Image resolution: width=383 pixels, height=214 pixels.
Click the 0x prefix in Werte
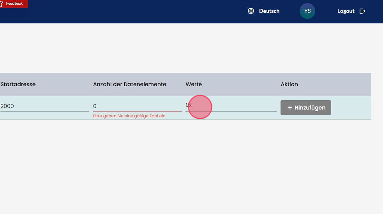(189, 105)
